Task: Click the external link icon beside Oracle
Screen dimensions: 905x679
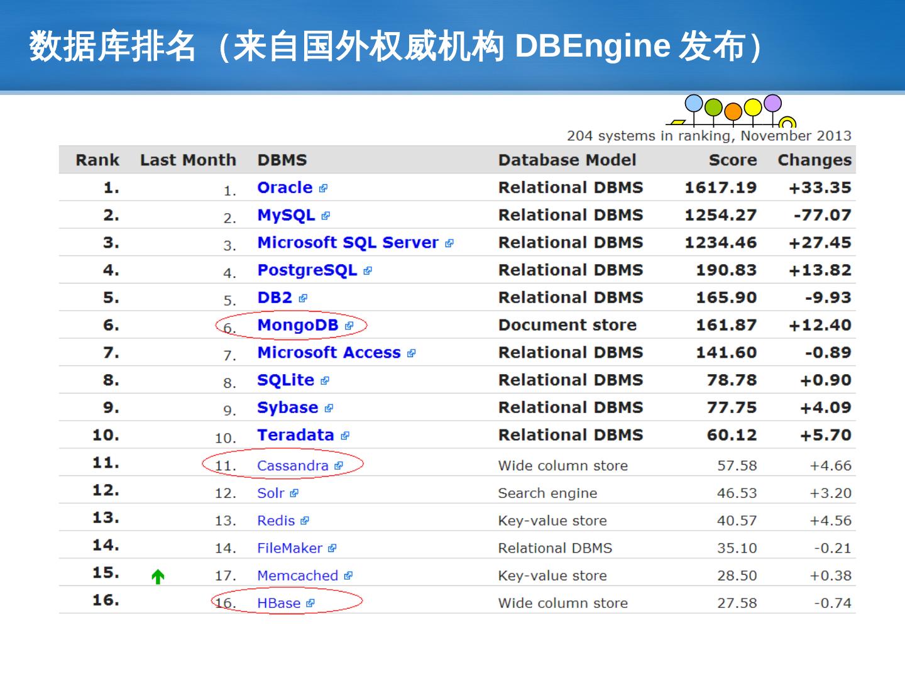Action: tap(323, 189)
